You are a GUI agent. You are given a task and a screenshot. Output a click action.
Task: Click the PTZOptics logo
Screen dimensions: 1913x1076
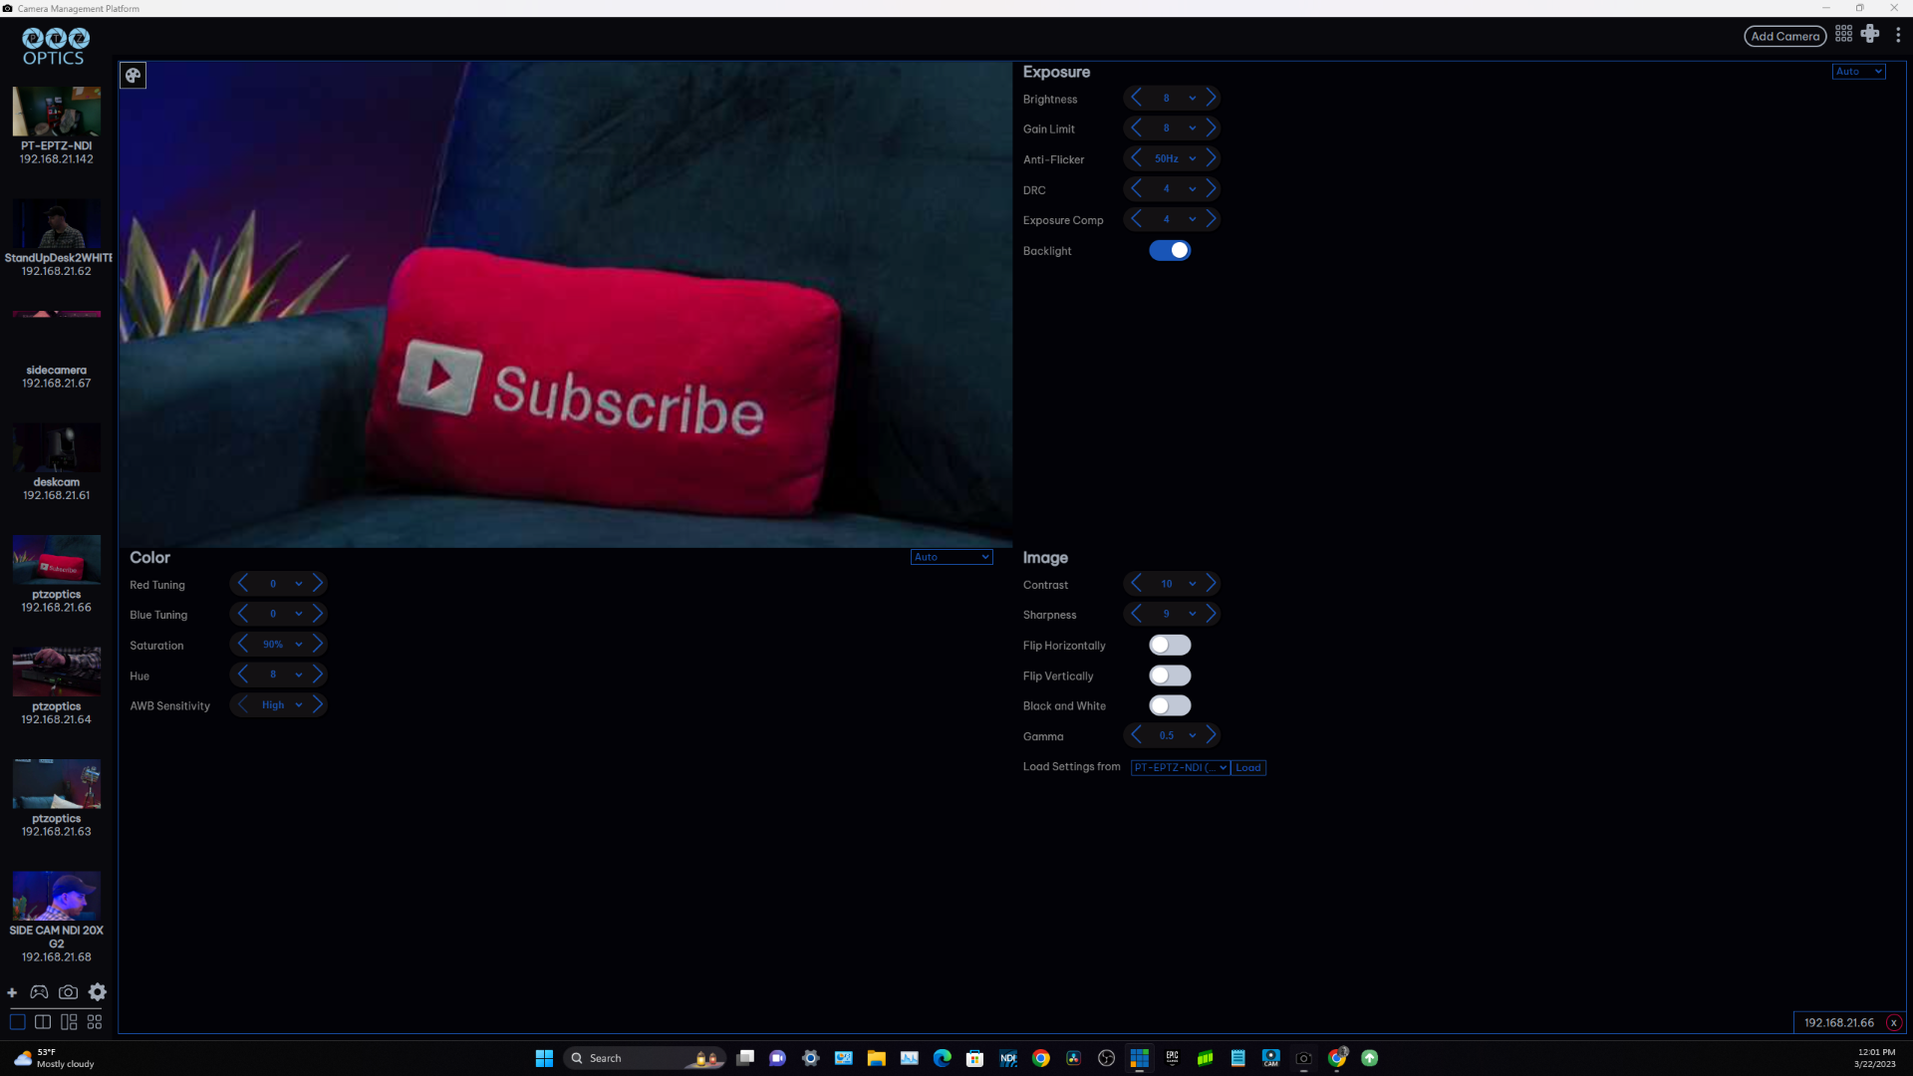pyautogui.click(x=56, y=46)
